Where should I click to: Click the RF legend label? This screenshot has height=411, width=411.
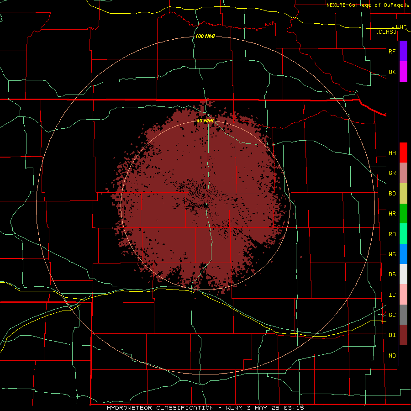coord(392,51)
